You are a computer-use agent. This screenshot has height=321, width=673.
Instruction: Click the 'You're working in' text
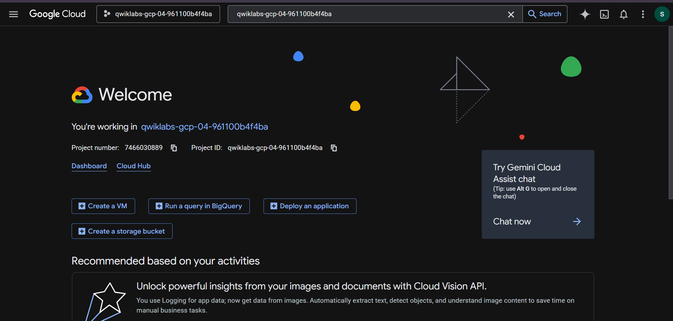(x=104, y=127)
